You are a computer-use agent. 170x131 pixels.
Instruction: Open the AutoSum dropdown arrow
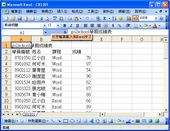[x=109, y=18]
